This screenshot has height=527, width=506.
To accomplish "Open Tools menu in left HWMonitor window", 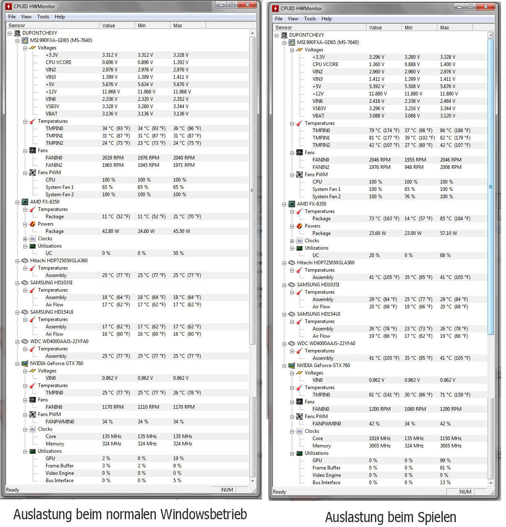I will pos(43,17).
